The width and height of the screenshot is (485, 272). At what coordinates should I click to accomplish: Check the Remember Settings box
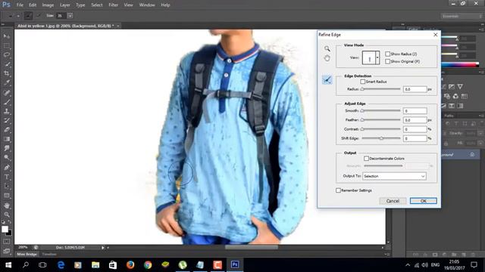coord(339,190)
